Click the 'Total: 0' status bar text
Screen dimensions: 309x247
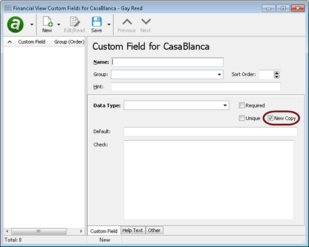click(13, 240)
